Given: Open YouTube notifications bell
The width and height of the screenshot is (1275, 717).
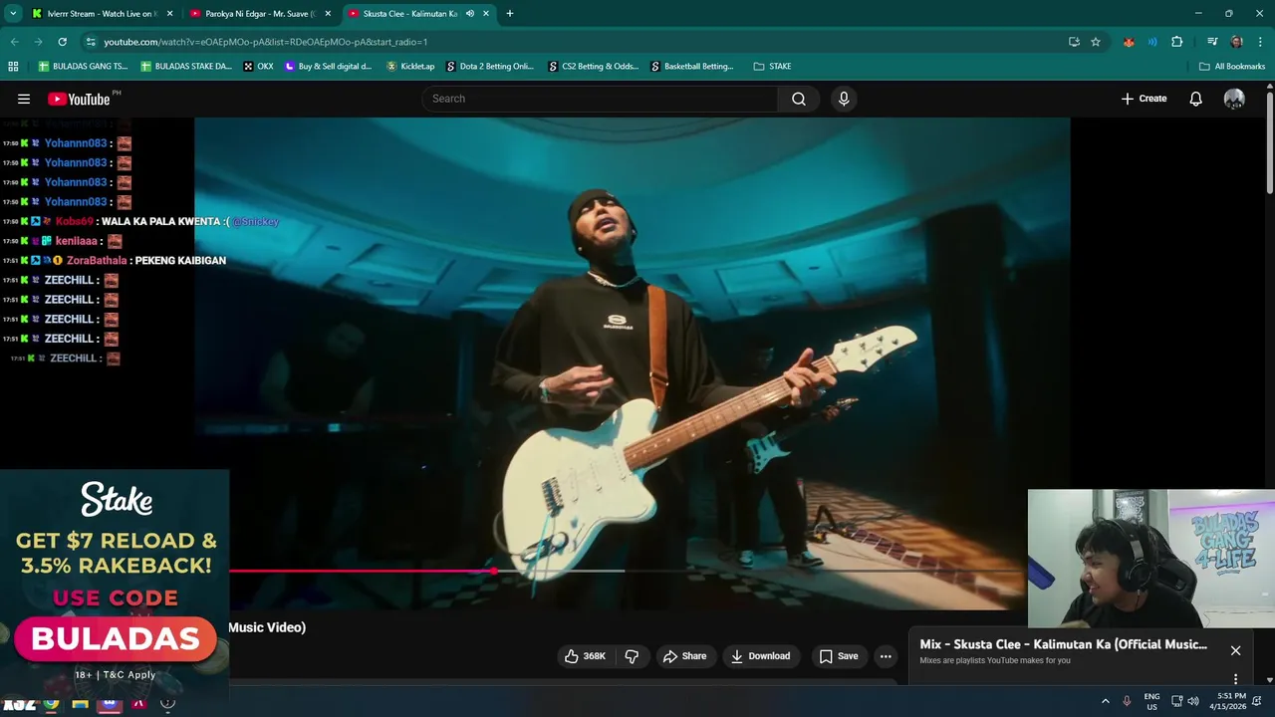Looking at the screenshot, I should coord(1196,99).
